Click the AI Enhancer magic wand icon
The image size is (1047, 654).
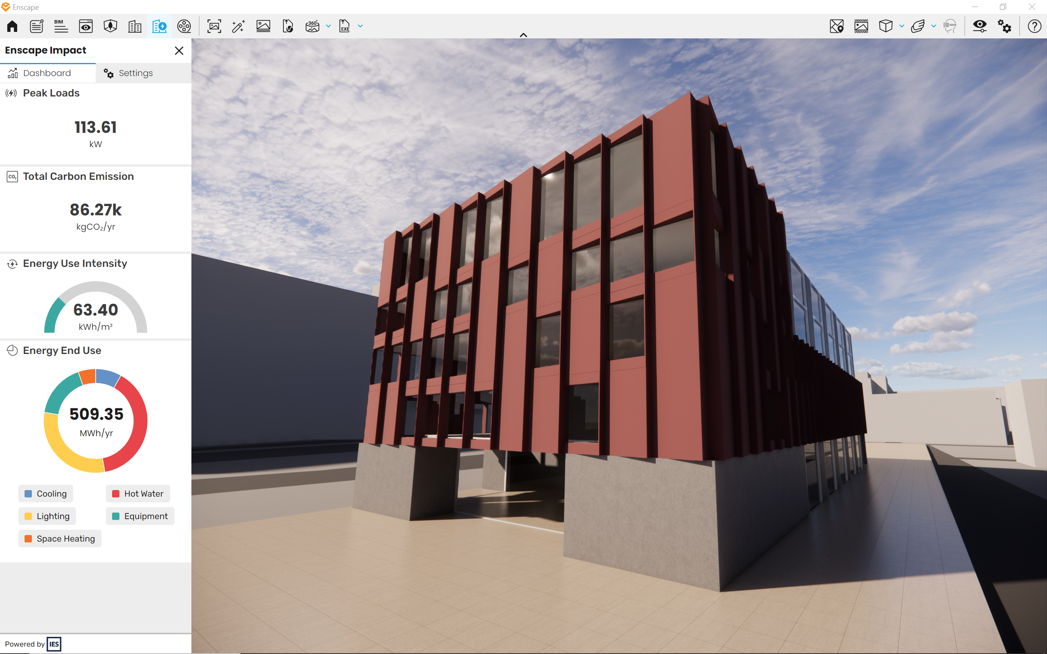(238, 27)
